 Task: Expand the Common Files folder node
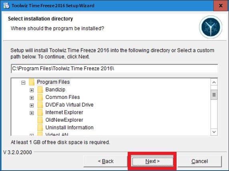tap(32, 98)
